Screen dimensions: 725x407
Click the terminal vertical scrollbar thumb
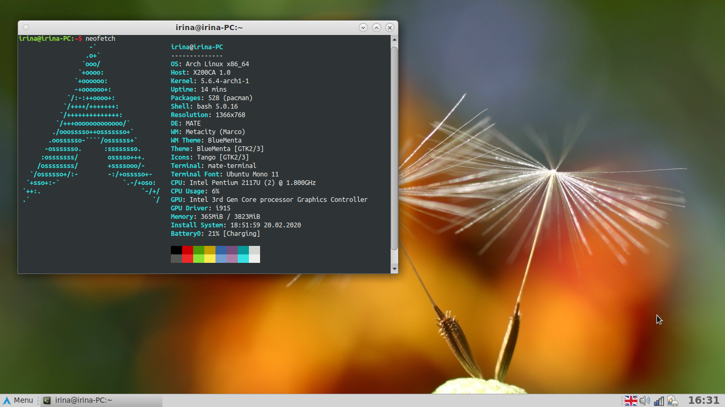click(x=394, y=148)
